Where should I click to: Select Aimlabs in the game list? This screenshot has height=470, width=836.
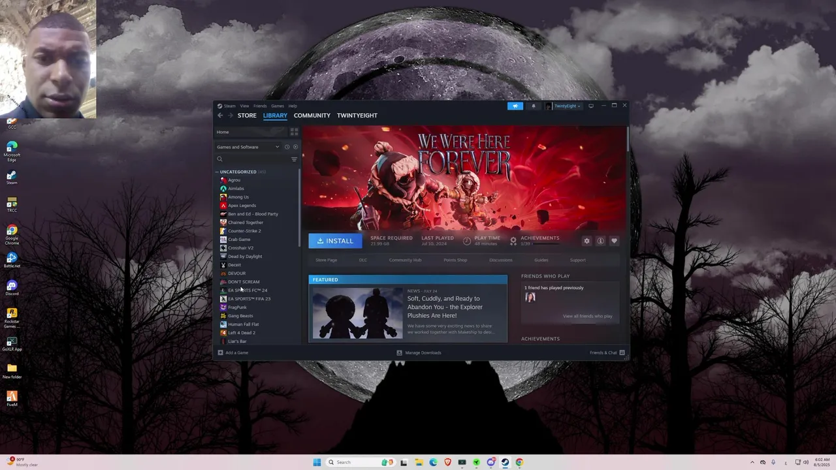236,189
